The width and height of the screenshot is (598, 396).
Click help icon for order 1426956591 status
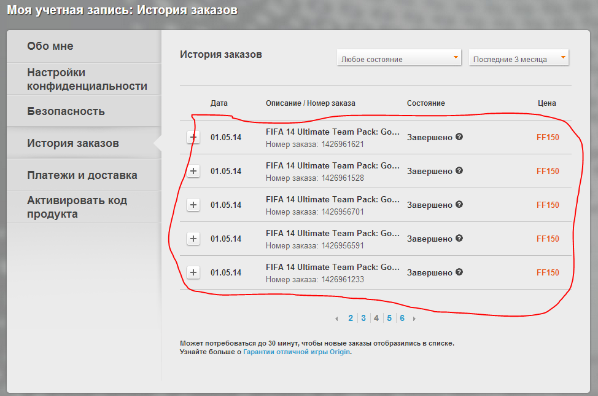(459, 239)
